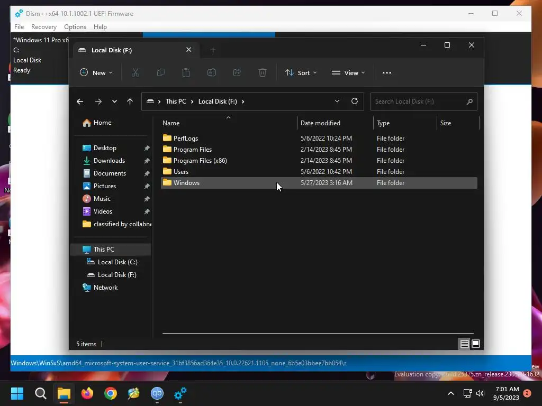Sort by Name column header

[x=228, y=123]
